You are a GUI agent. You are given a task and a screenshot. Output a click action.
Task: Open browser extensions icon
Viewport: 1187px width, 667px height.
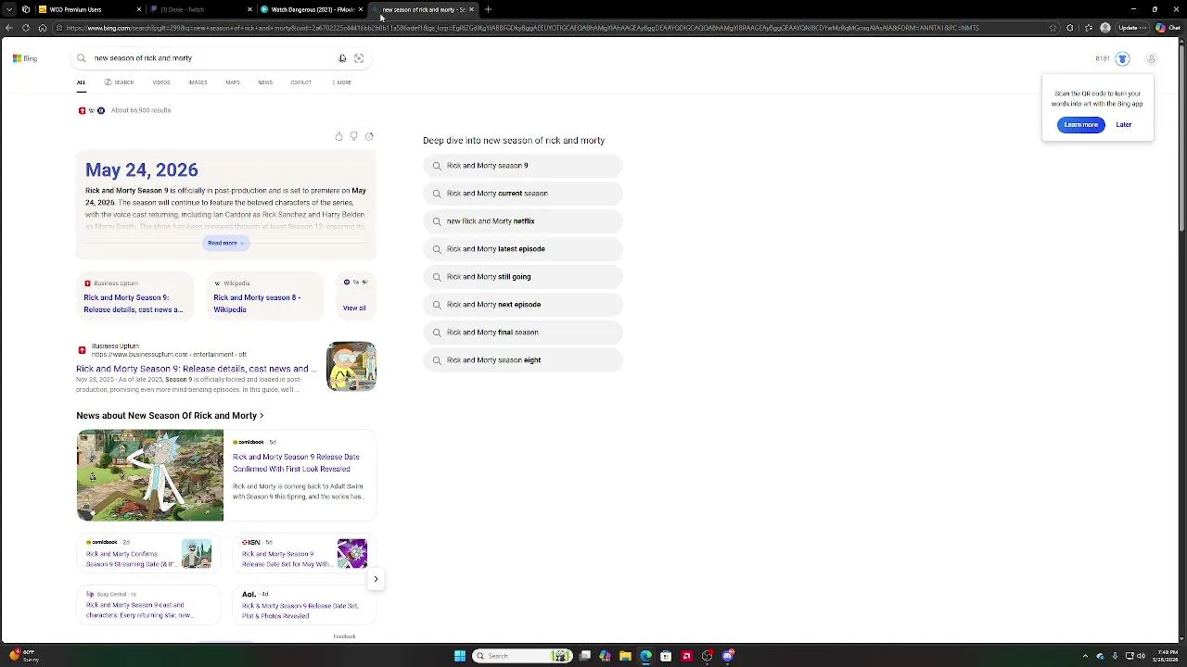[x=1070, y=28]
